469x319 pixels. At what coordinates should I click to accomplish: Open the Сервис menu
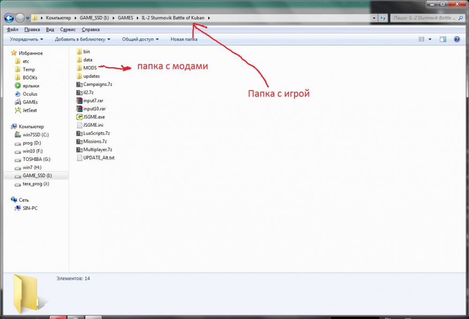(x=68, y=30)
